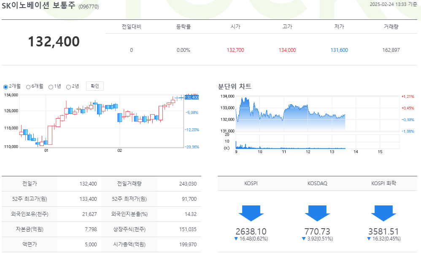Select the 6개월 period radio button

[x=29, y=86]
